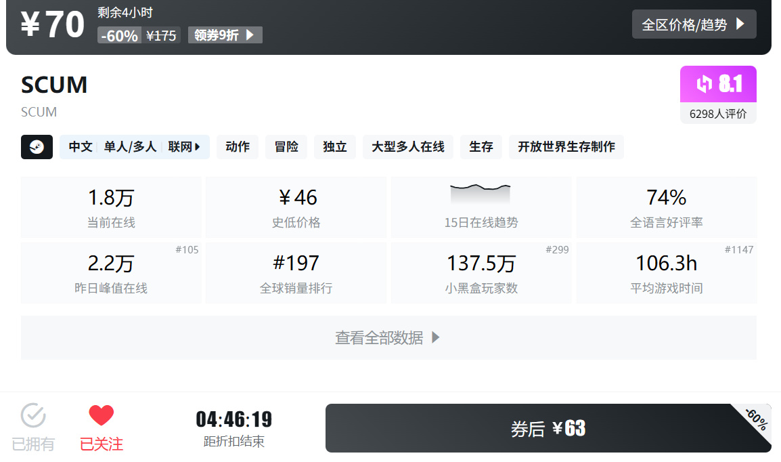Click the ¥46 史低价格 stat card
781x462 pixels.
pyautogui.click(x=296, y=207)
